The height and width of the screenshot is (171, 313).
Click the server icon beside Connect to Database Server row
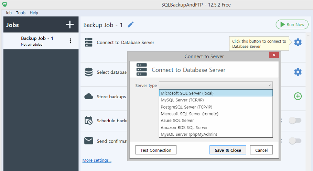(x=89, y=42)
